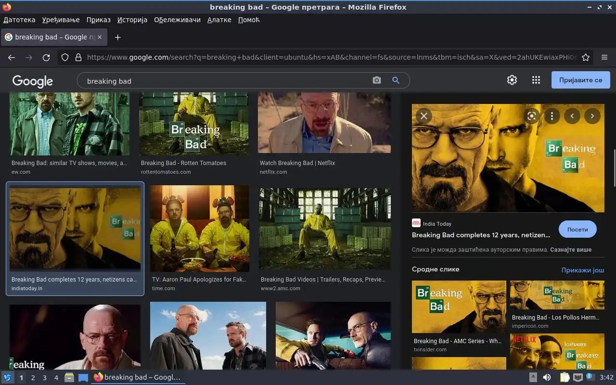Open the www2.amc.com videos thumbnail

(x=325, y=229)
